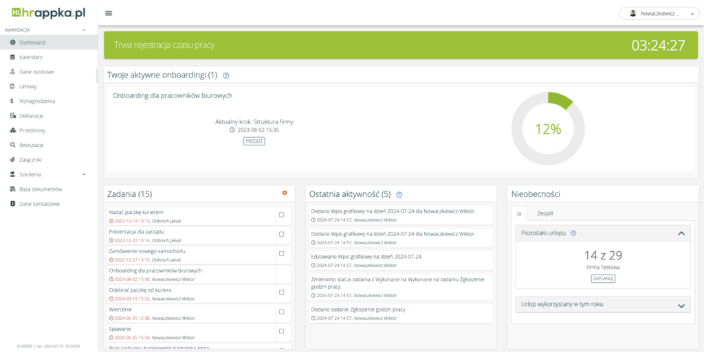Click the hamburger menu icon
Screen dimensions: 704x352
tap(109, 13)
